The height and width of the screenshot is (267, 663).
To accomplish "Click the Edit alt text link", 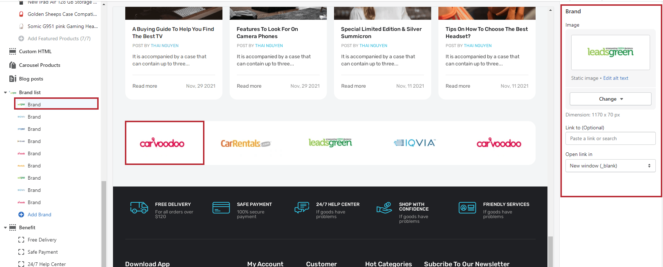I will coord(615,78).
